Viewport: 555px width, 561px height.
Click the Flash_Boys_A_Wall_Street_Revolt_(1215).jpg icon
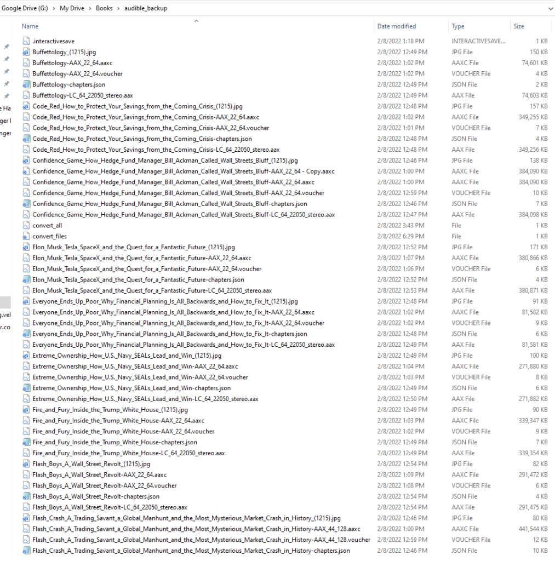click(26, 464)
